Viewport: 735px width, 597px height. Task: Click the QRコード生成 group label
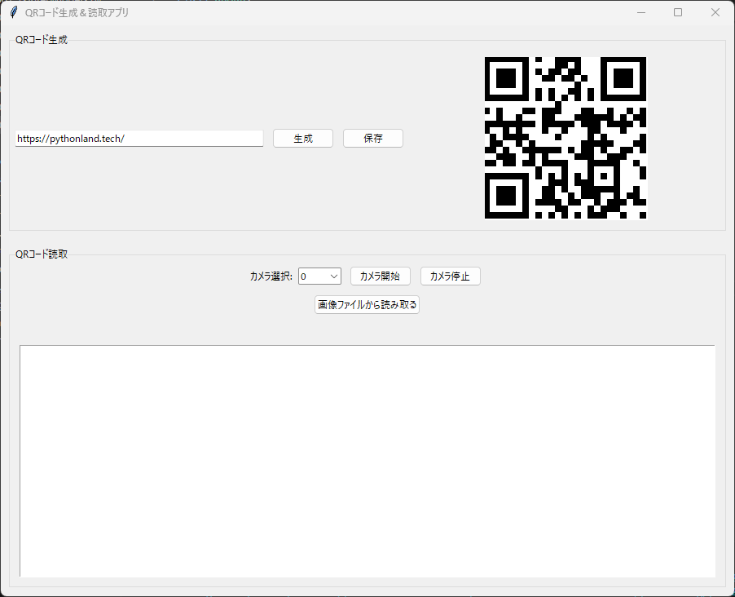pyautogui.click(x=42, y=40)
